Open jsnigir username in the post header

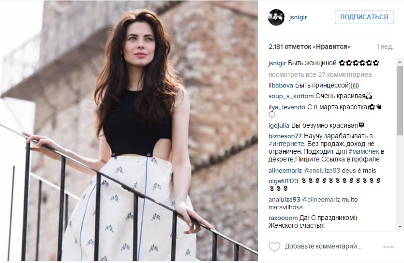[298, 17]
